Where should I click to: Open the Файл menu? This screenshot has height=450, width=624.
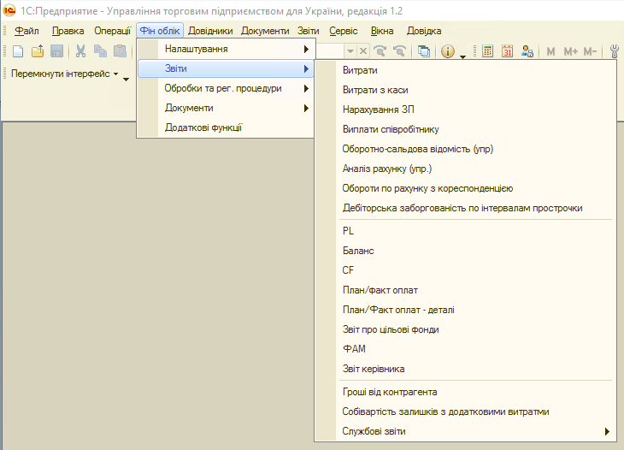click(x=26, y=31)
